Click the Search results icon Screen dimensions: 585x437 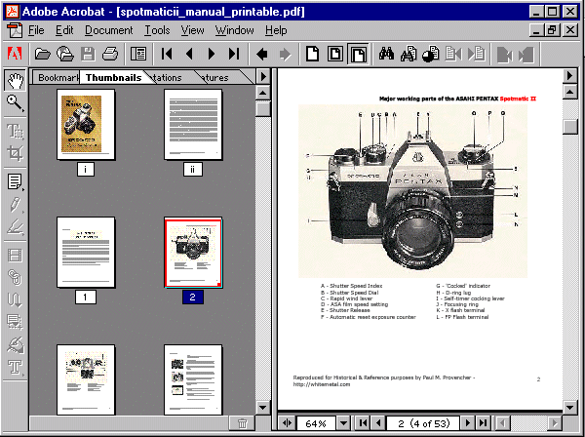coord(431,55)
